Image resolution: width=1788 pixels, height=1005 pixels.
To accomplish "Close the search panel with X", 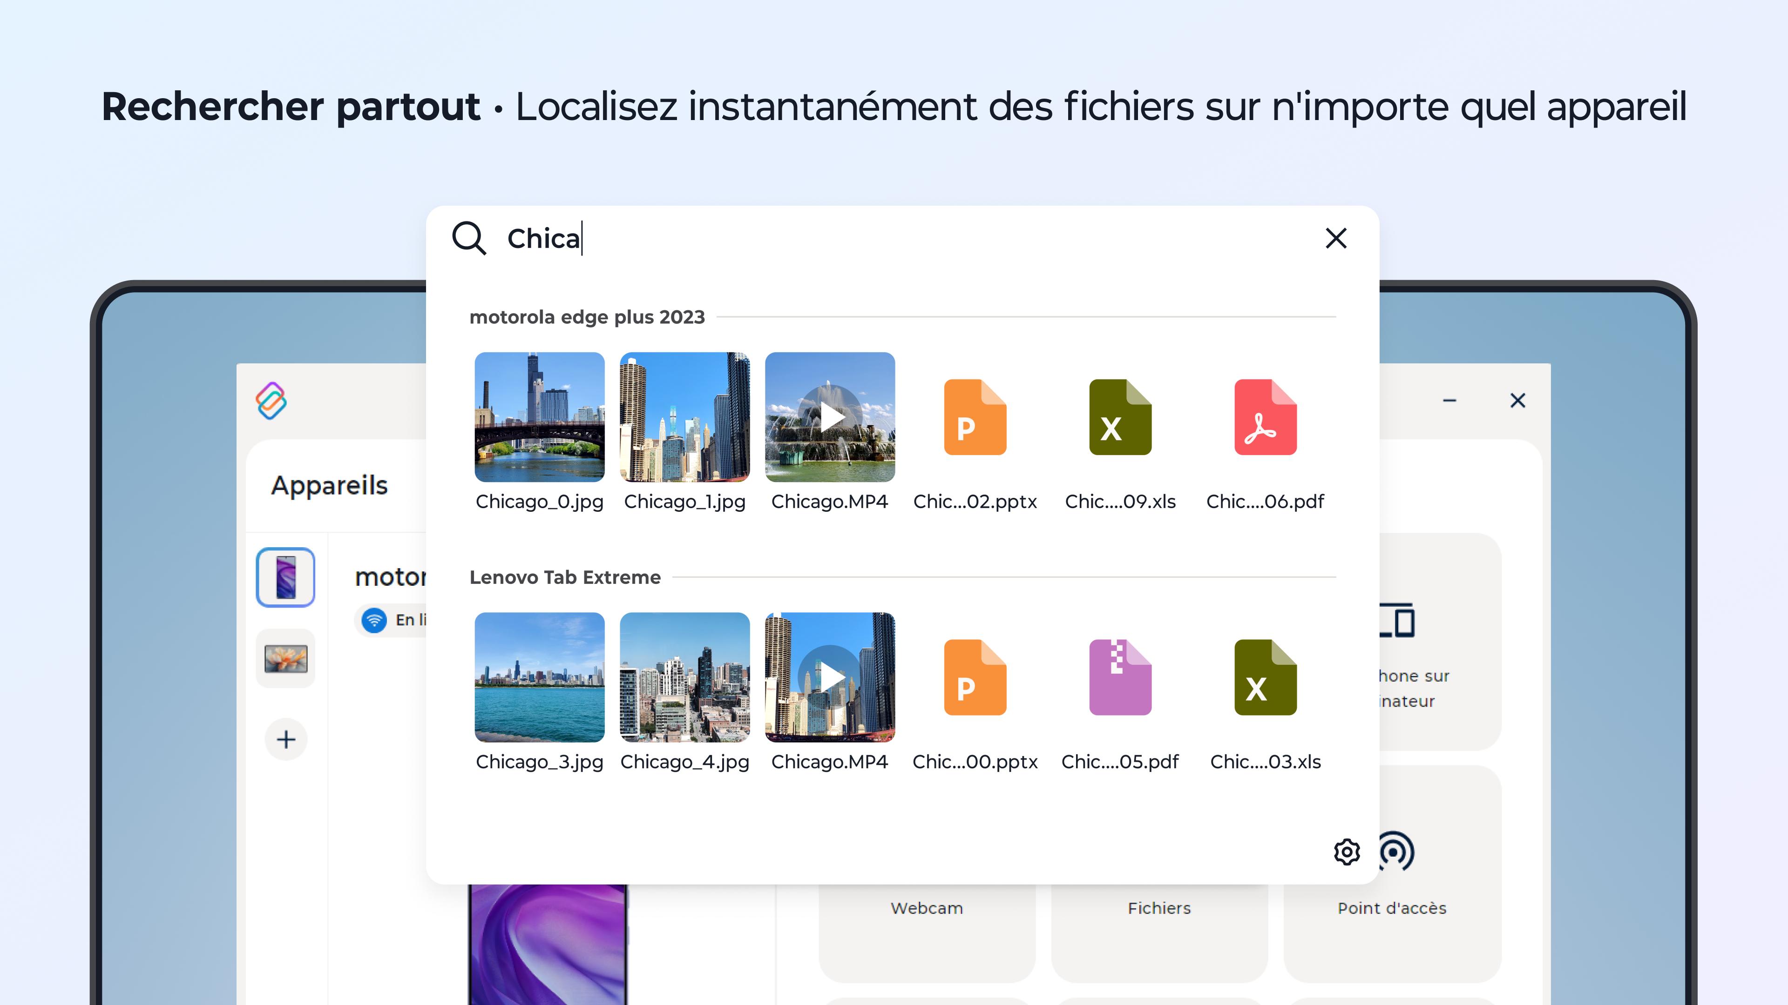I will tap(1335, 238).
